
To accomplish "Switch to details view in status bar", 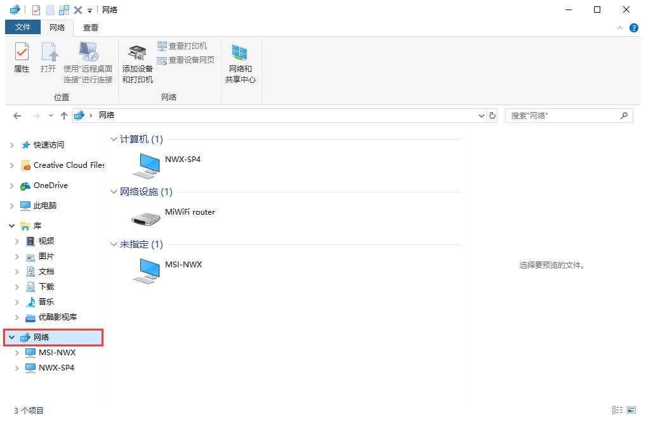I will (x=617, y=410).
